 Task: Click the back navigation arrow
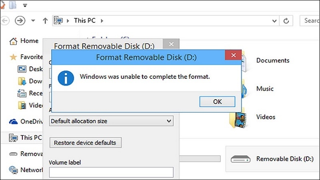point(6,20)
